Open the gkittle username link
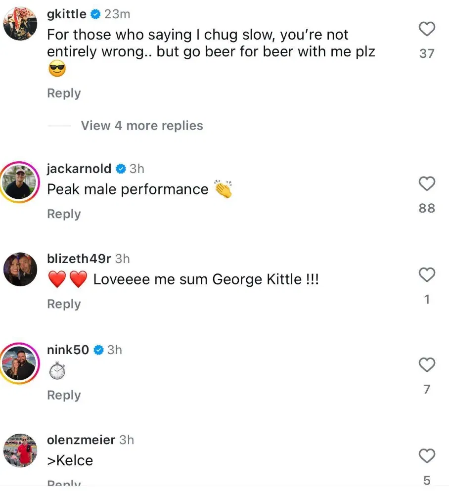Image resolution: width=449 pixels, height=496 pixels. pyautogui.click(x=66, y=14)
